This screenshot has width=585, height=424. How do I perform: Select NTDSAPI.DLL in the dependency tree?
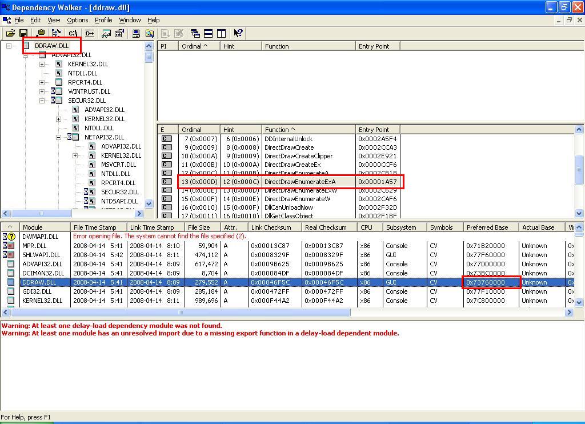119,201
